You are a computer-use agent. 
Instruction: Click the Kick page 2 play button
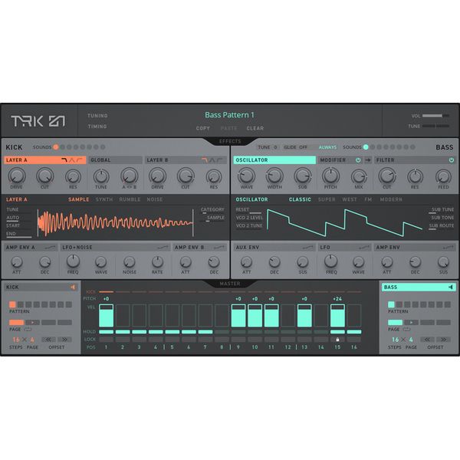(x=32, y=323)
